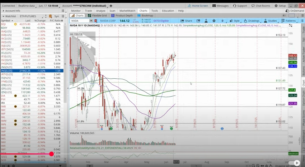Click the chart header expand-arrows icon

tap(290, 25)
